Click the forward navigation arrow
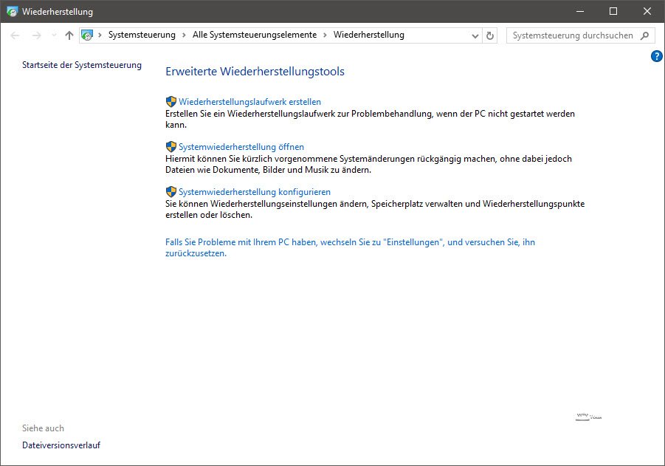Screen dimensions: 665x466 point(36,35)
